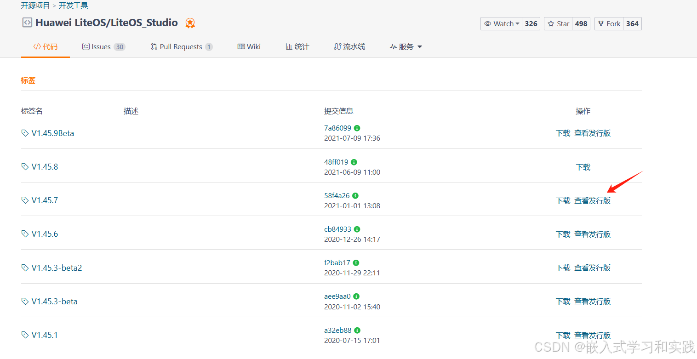697x359 pixels.
Task: Open tag V1.45.6
Action: click(45, 234)
